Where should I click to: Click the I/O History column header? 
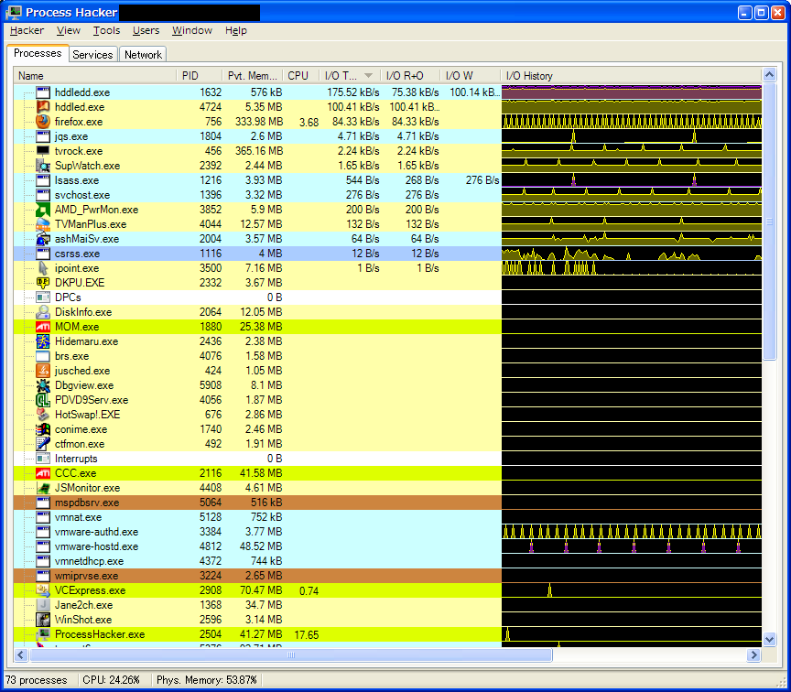click(x=632, y=76)
